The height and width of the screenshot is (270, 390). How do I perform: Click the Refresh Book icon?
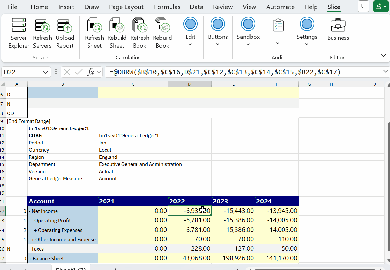139,33
